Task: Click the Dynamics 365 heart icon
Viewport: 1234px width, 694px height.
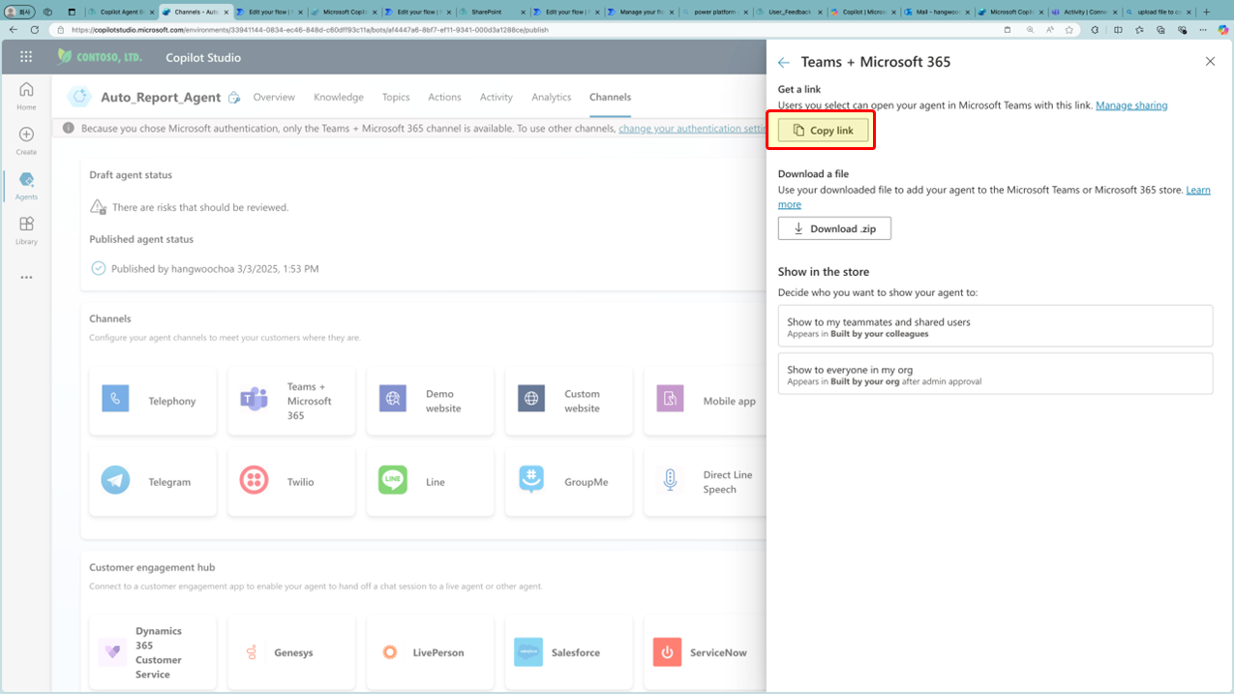Action: pyautogui.click(x=112, y=652)
